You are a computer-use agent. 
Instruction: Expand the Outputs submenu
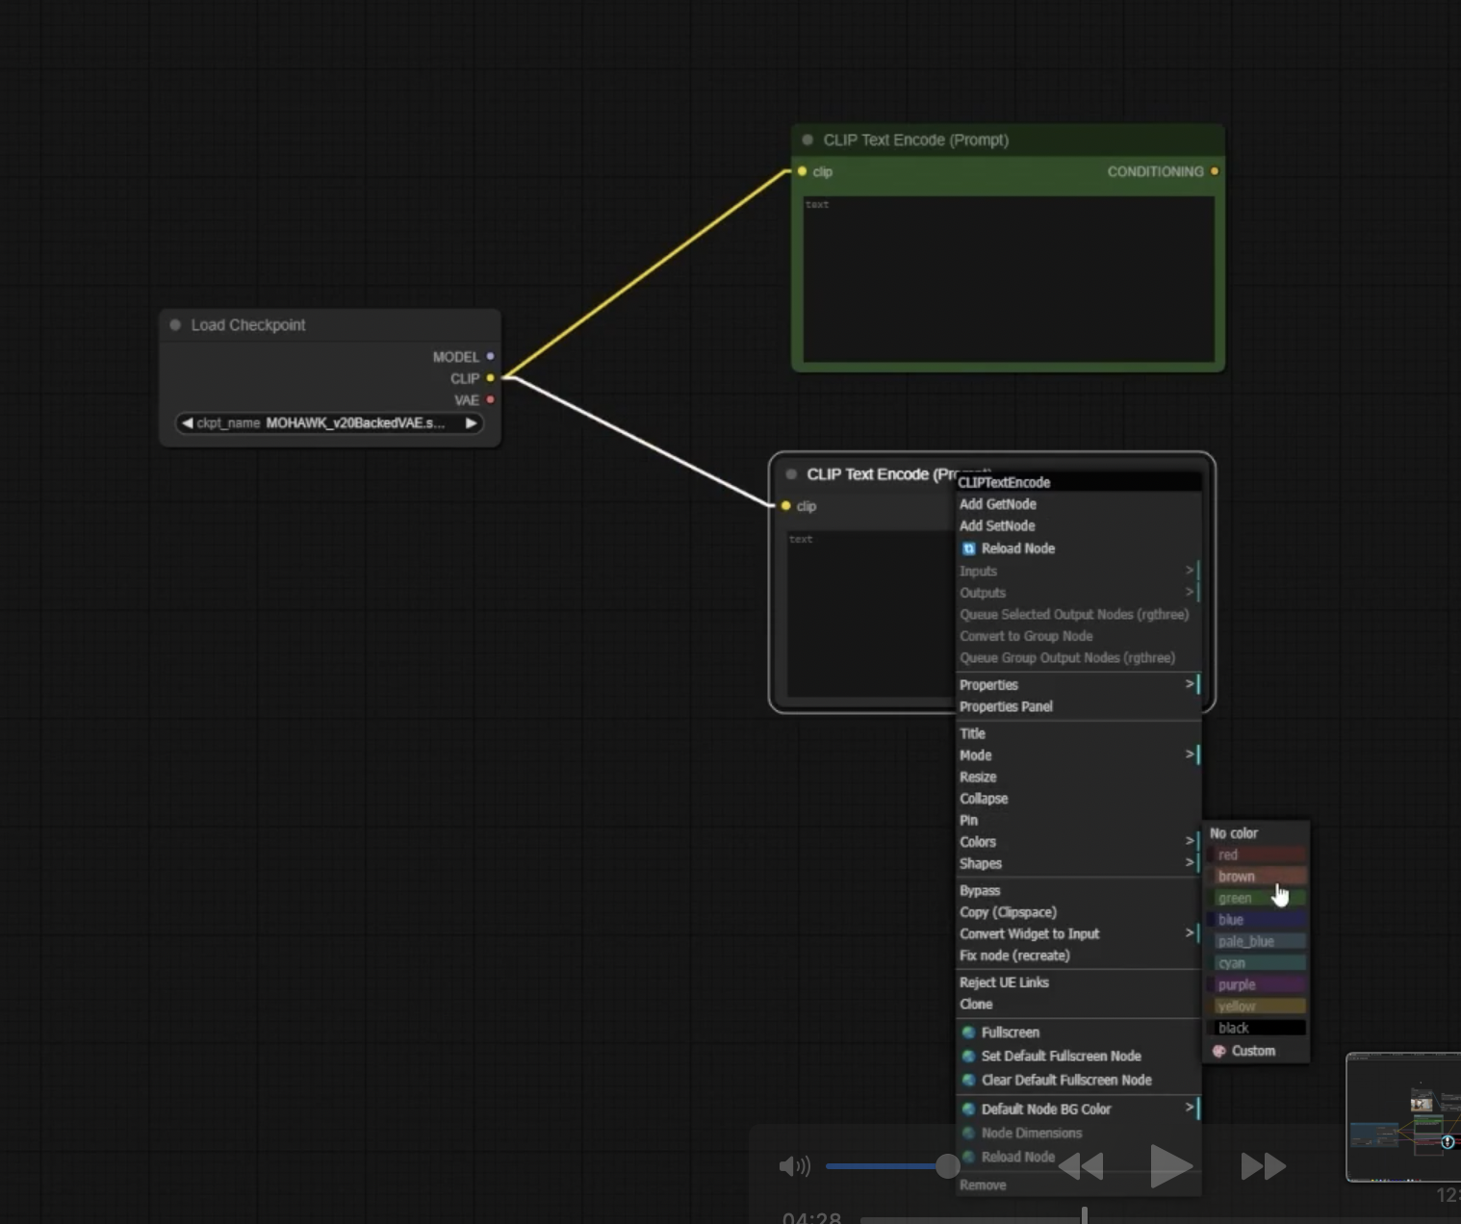1078,593
